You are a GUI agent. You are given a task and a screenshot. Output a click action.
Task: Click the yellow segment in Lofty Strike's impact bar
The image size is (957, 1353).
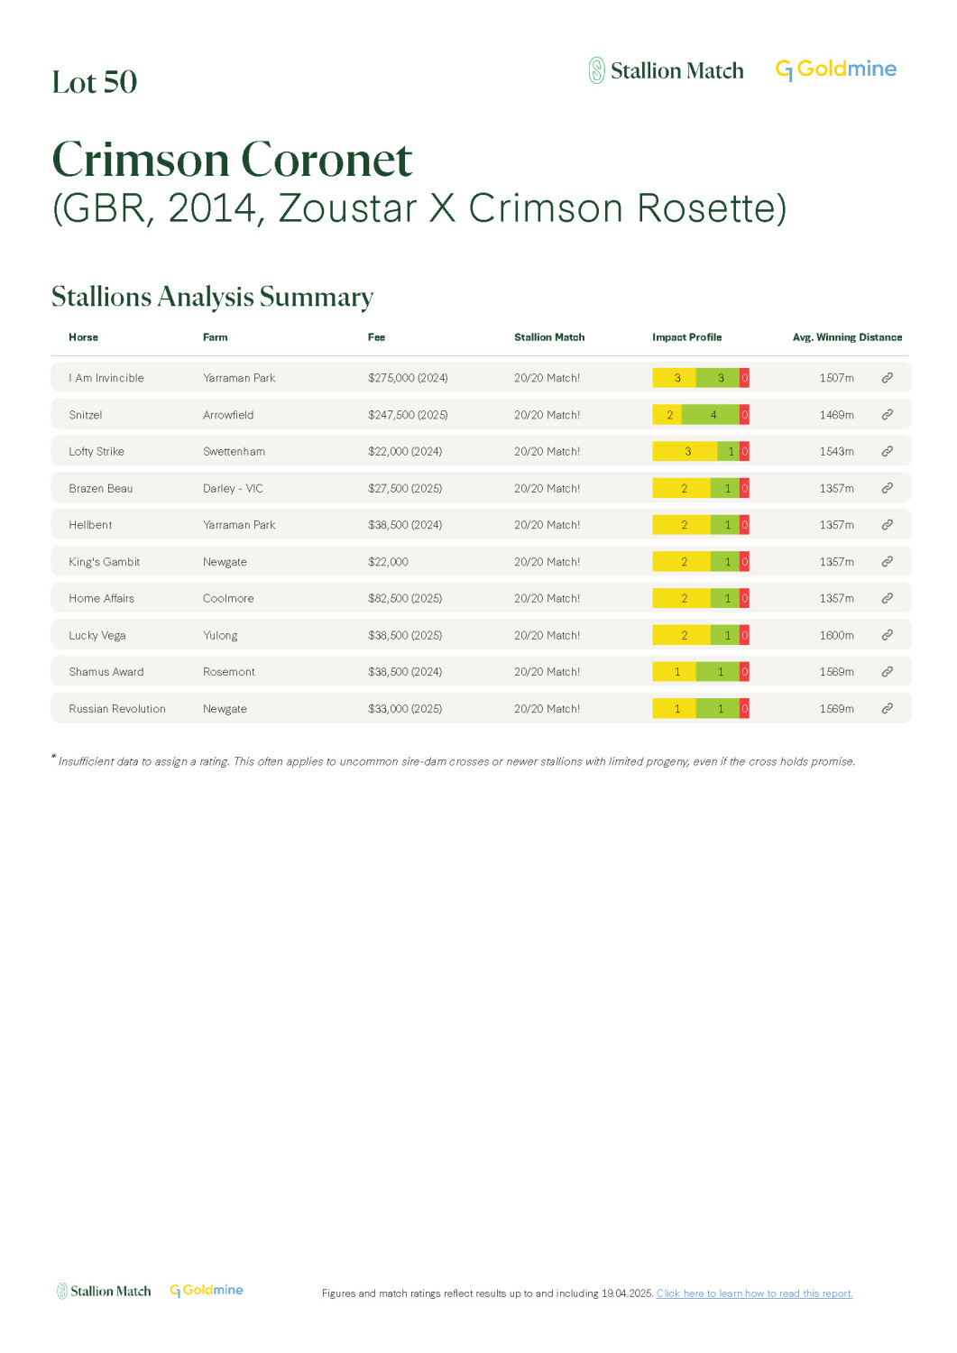(685, 451)
